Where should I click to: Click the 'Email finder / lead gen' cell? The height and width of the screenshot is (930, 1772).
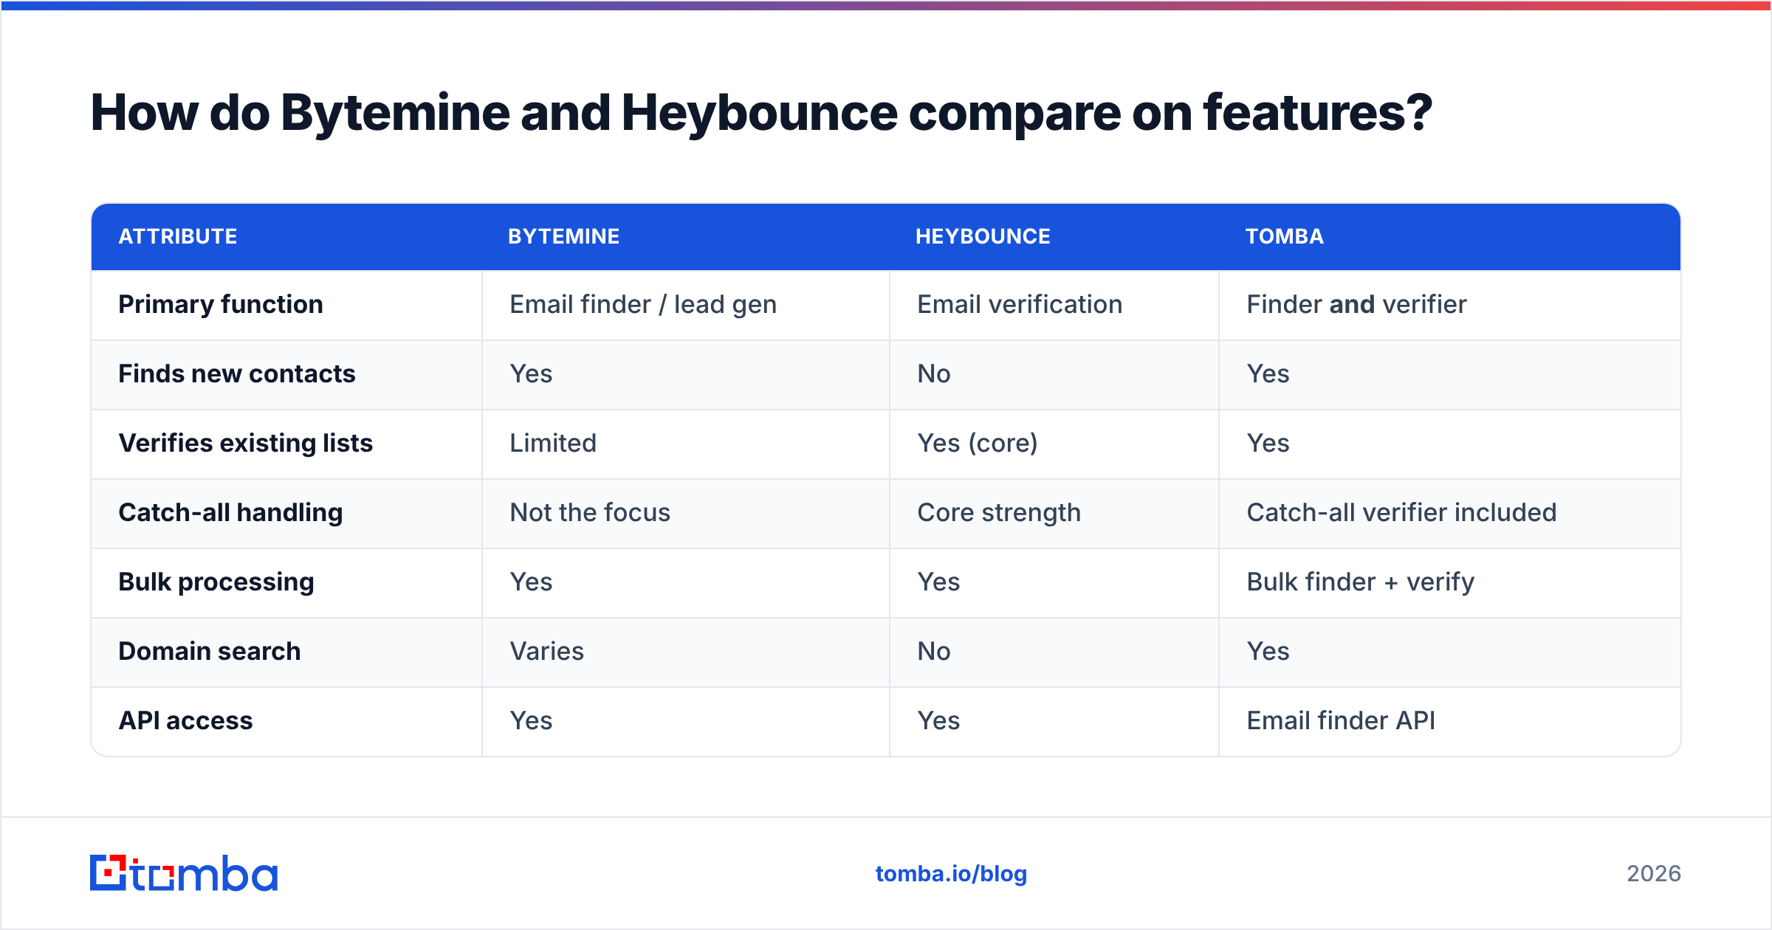[x=643, y=304]
